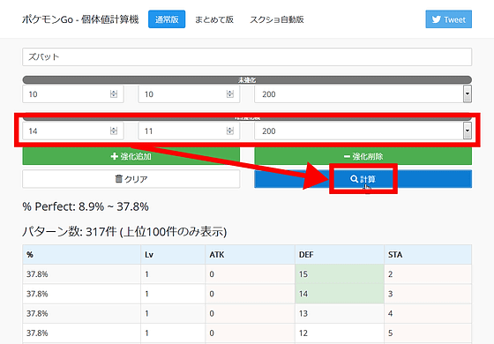Click the DEF cell showing 15

tap(340, 274)
